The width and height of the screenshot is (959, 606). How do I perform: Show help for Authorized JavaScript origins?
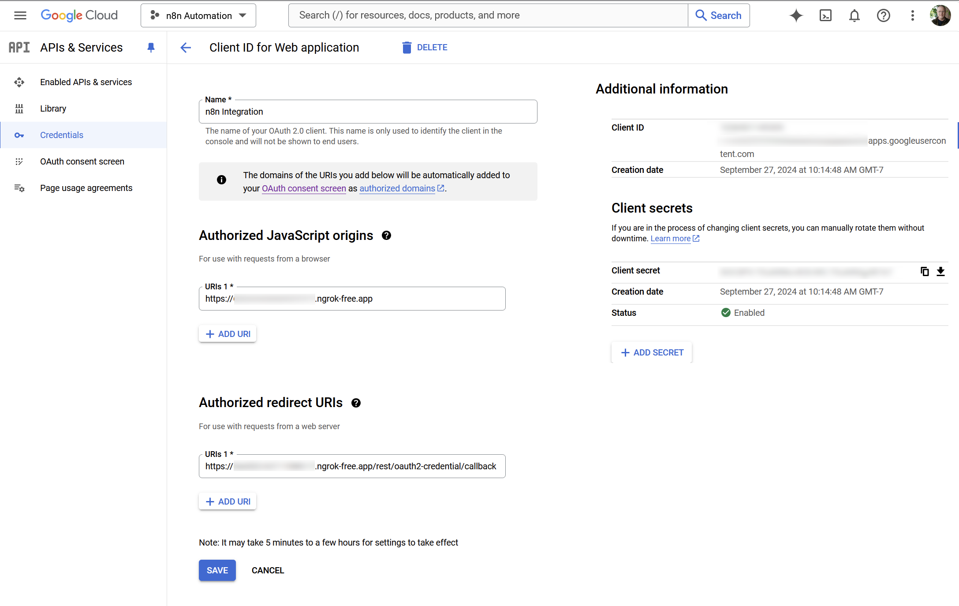[386, 236]
